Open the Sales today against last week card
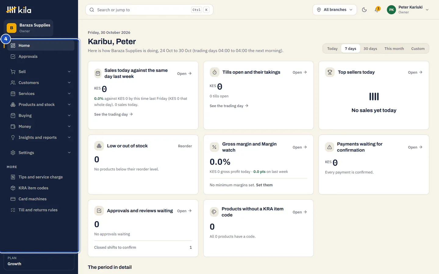Viewport: 439px width, 274px height. coord(184,74)
